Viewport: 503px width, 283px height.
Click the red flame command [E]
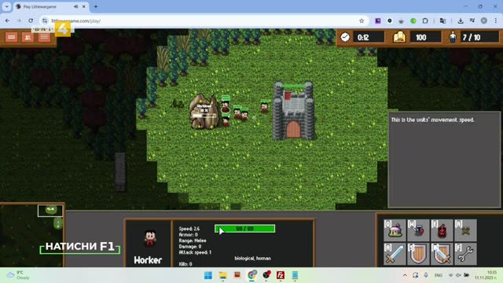442,230
